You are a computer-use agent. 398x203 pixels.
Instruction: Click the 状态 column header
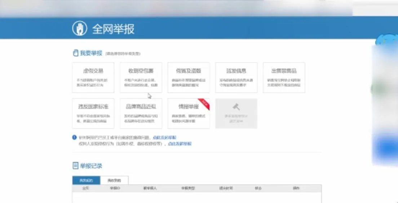(258, 188)
